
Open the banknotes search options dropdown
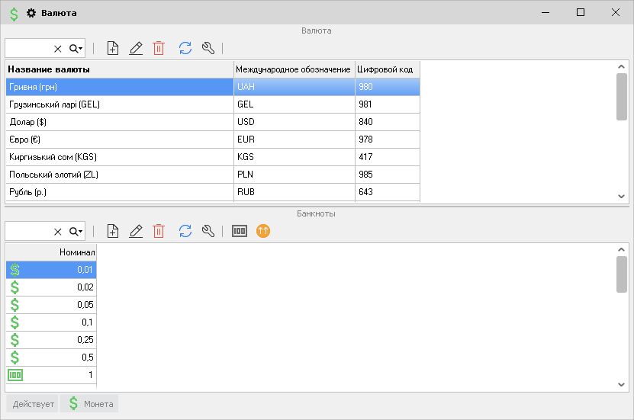click(x=76, y=230)
